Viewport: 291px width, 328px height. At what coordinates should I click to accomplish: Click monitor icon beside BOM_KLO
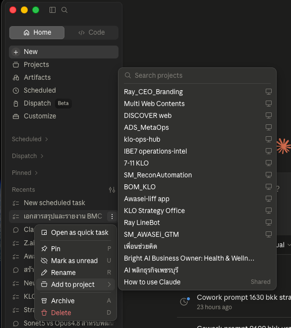(269, 187)
